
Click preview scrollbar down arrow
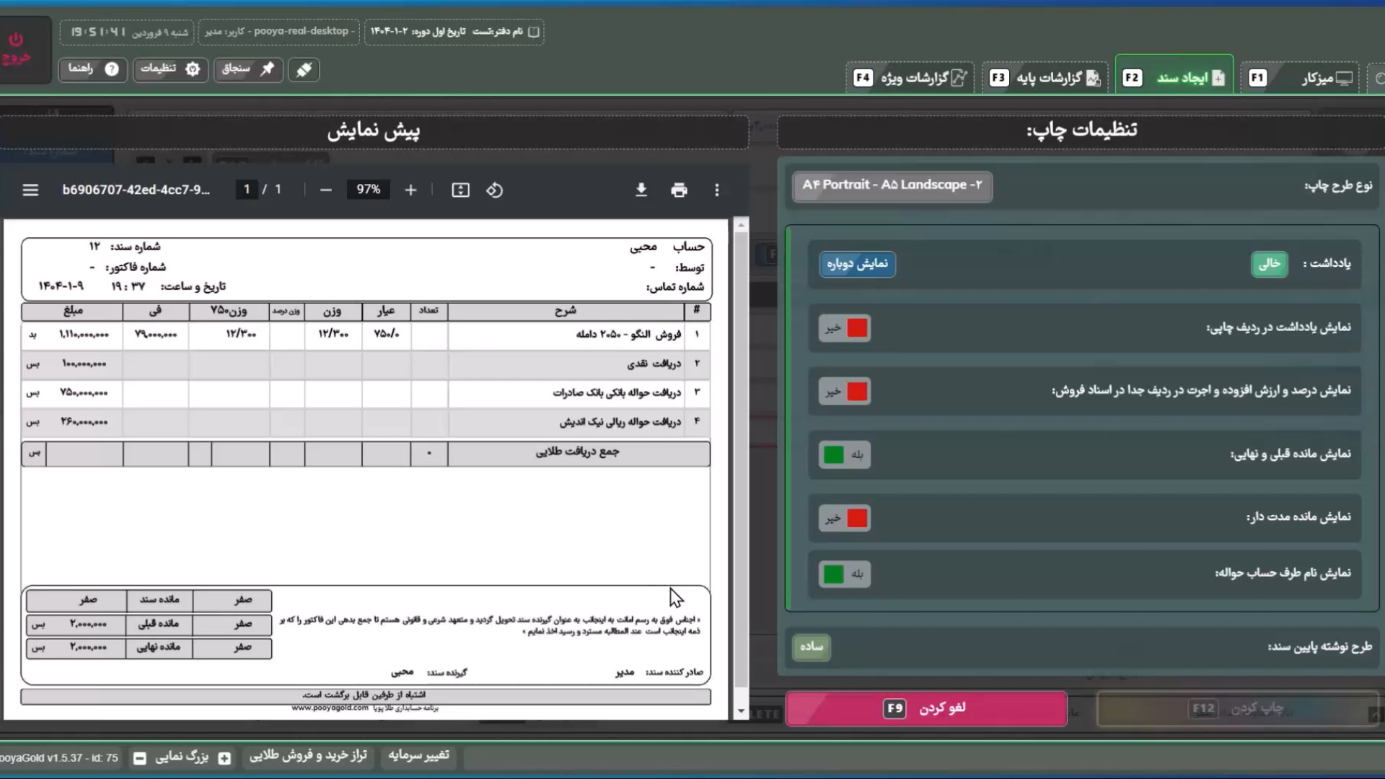(x=741, y=711)
